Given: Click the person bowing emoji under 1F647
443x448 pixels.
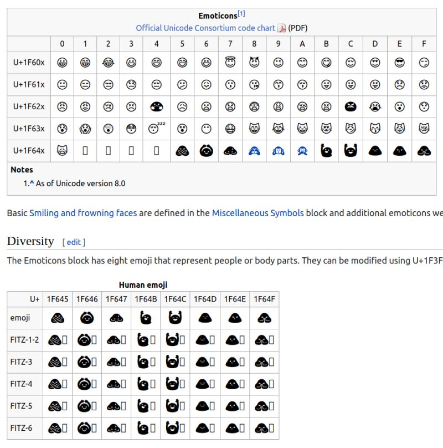Looking at the screenshot, I should pyautogui.click(x=117, y=318).
